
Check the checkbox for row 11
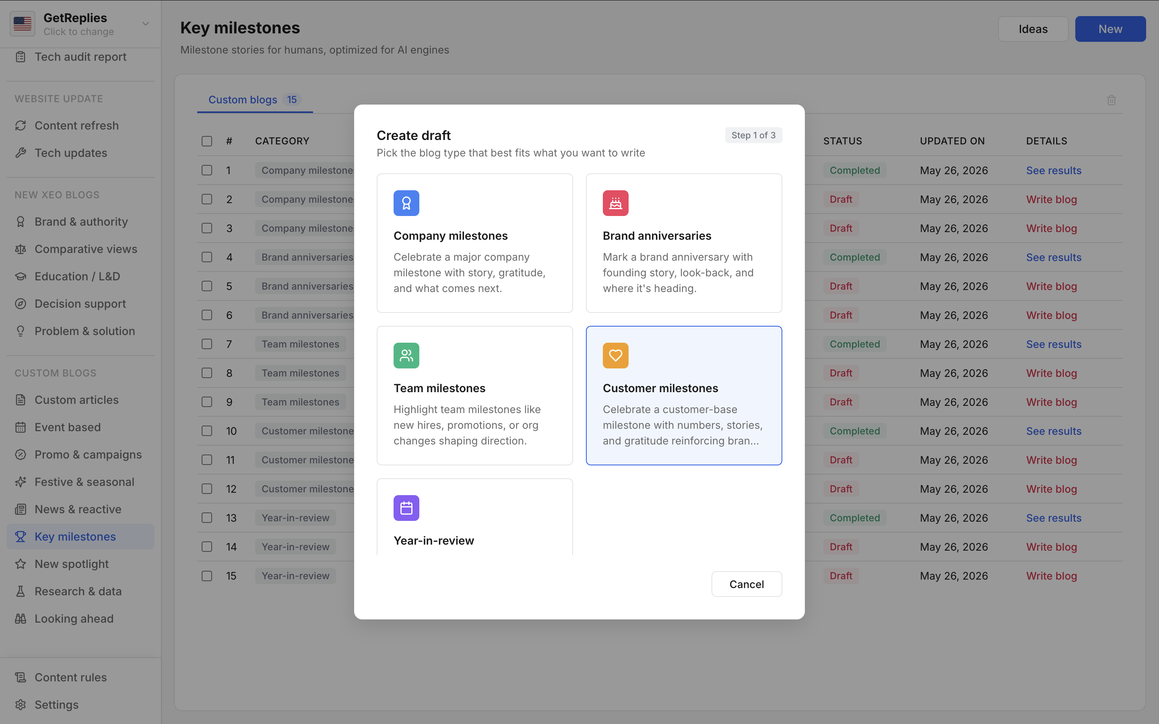207,460
